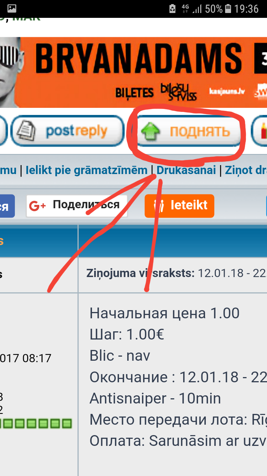The height and width of the screenshot is (476, 267).
Task: Tap the blue social share button at left
Action: tap(7, 206)
